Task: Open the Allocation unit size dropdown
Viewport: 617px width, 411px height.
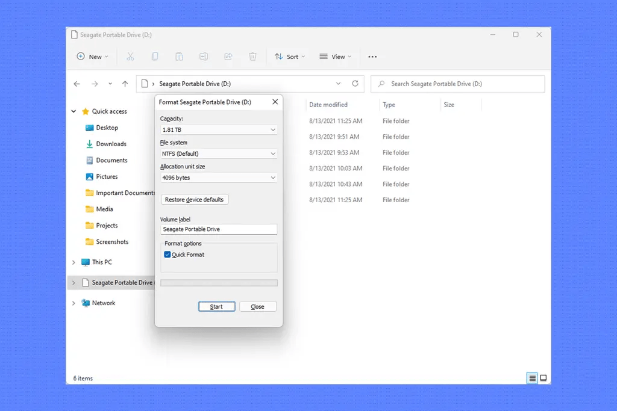Action: 218,178
